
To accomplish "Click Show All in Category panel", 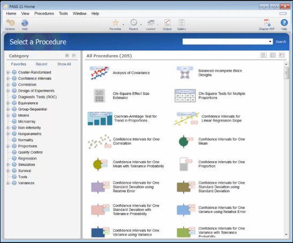I will pyautogui.click(x=64, y=64).
